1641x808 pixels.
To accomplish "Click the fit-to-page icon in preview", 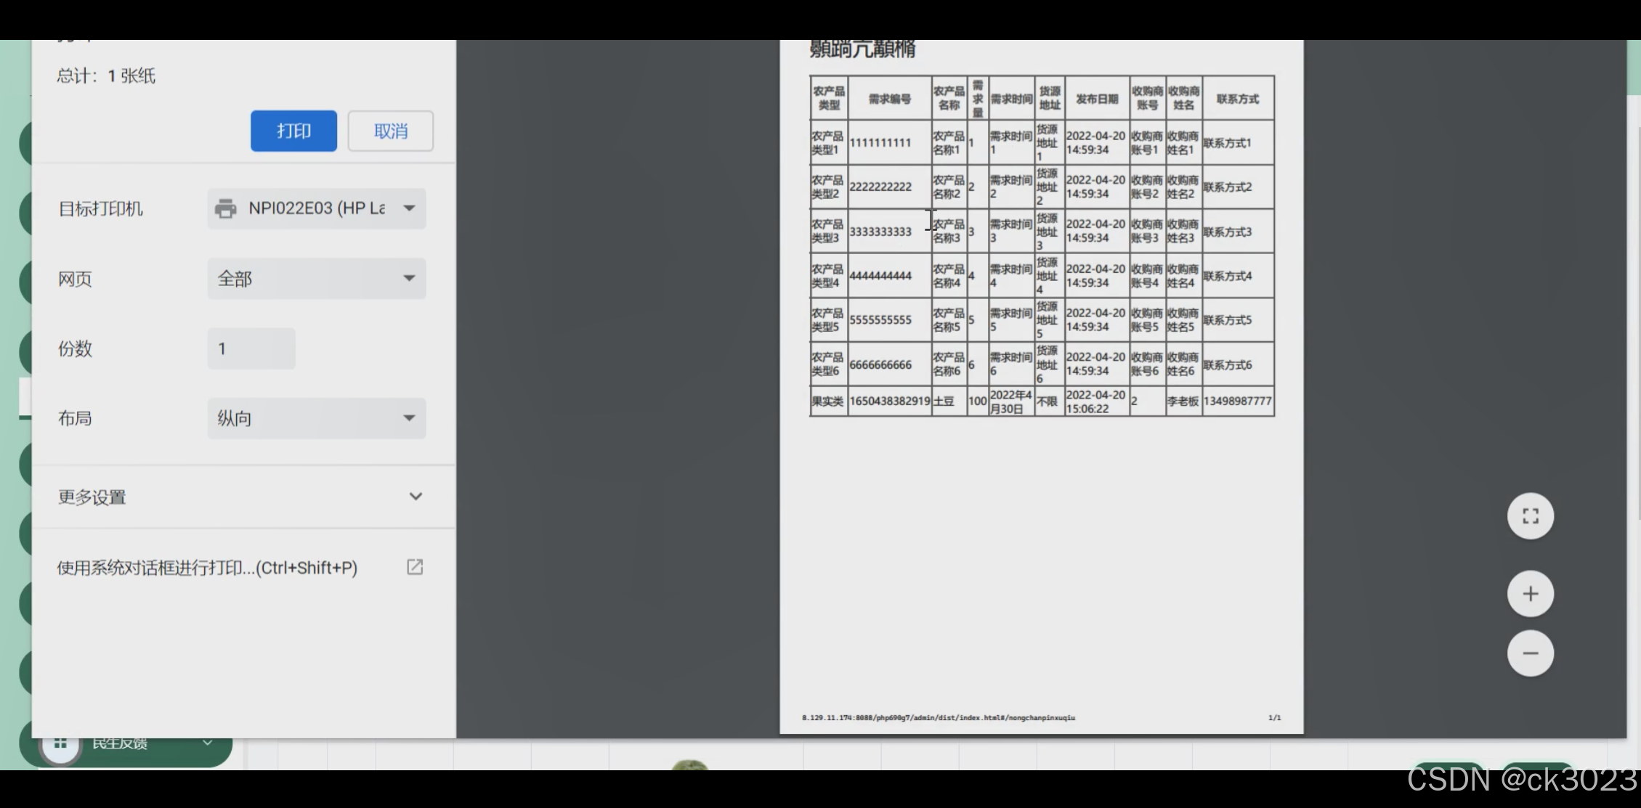I will pos(1530,516).
